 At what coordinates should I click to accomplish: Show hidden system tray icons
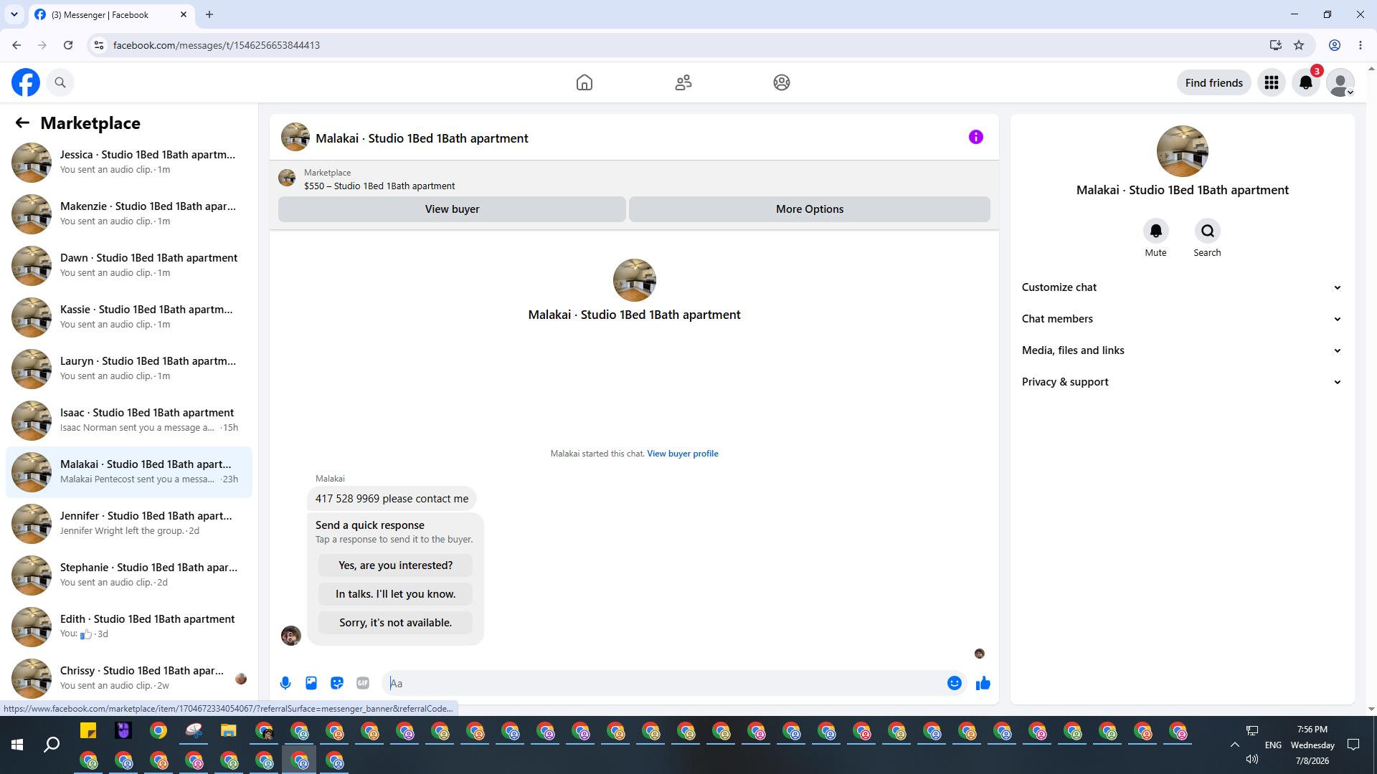pyautogui.click(x=1235, y=745)
